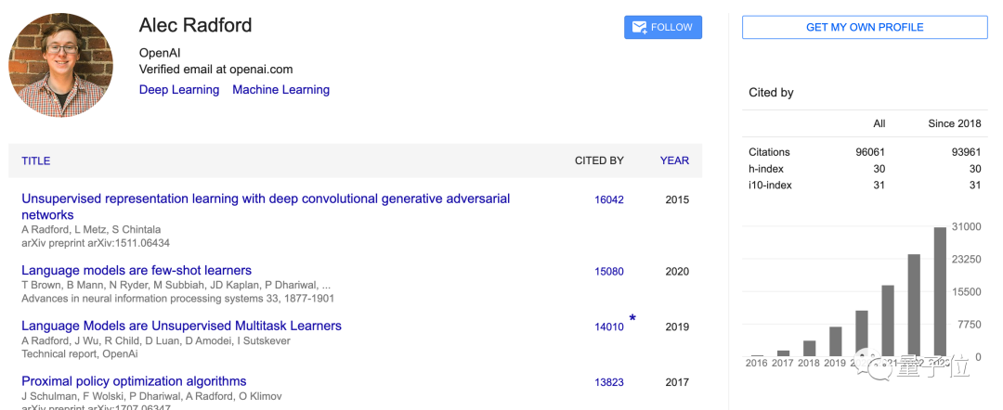The height and width of the screenshot is (410, 1003).
Task: Sort publications by TITLE column header
Action: 36,160
